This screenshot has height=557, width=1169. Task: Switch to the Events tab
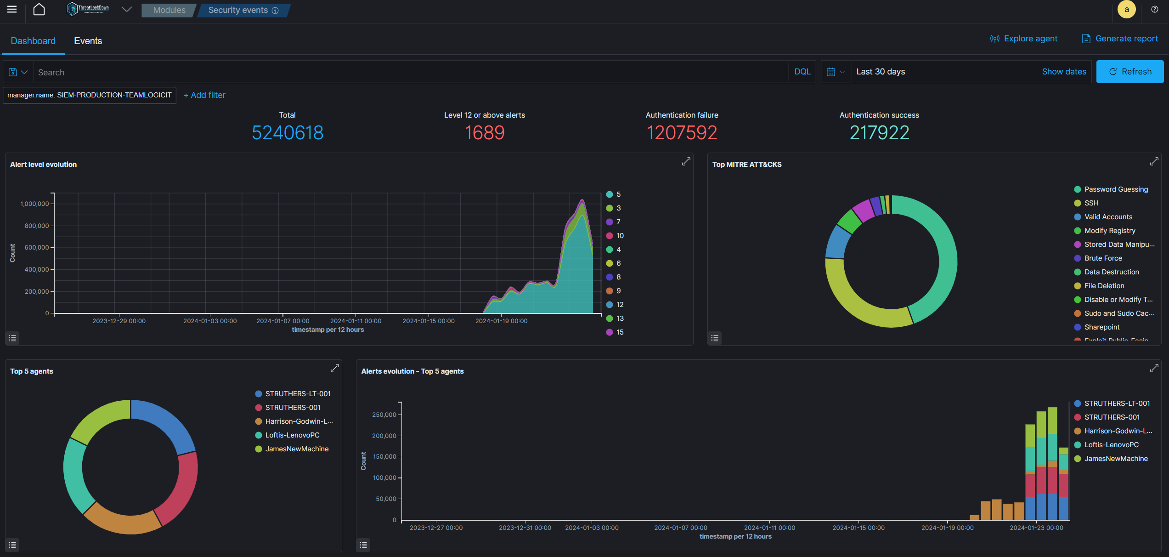(88, 41)
